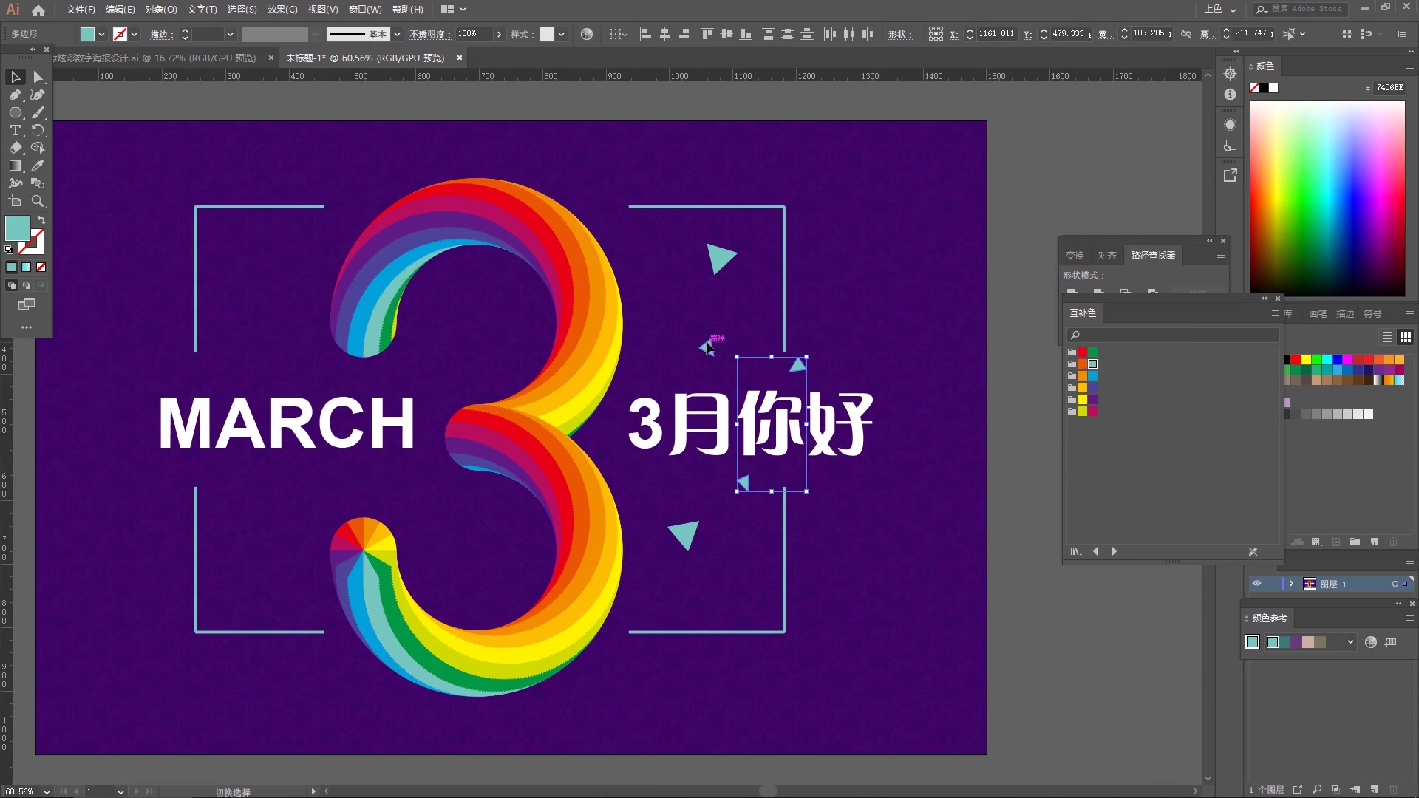1419x798 pixels.
Task: Click the 路径查找器 tab label
Action: point(1153,254)
